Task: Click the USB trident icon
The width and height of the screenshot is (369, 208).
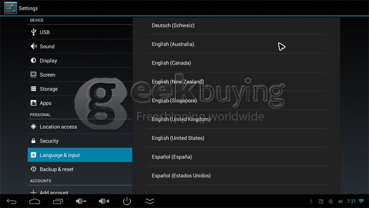Action: (x=34, y=32)
